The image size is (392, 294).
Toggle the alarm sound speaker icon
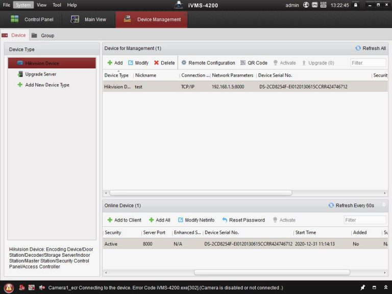(x=42, y=288)
